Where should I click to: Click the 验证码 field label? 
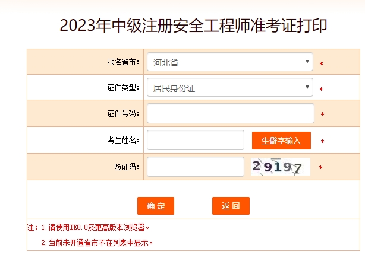(x=127, y=167)
